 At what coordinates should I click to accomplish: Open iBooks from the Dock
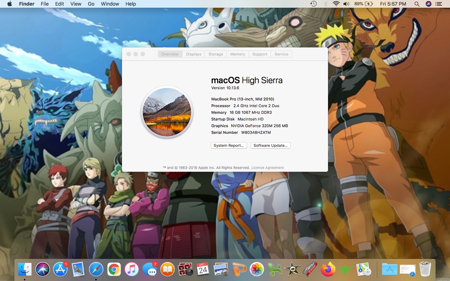point(167,269)
